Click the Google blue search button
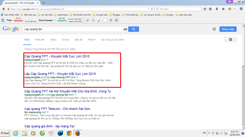 (134, 29)
